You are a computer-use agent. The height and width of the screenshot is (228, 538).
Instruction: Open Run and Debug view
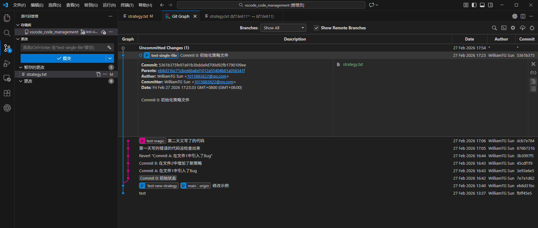click(7, 63)
